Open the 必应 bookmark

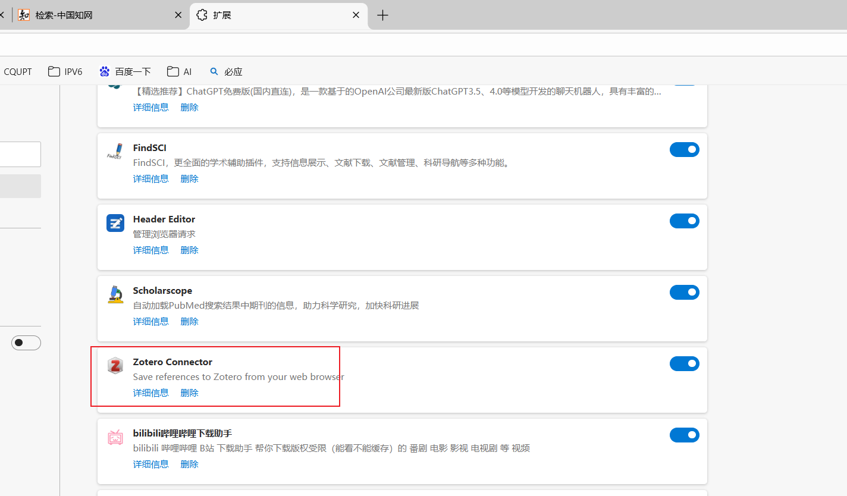(226, 71)
